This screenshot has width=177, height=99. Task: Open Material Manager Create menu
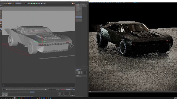[4, 91]
